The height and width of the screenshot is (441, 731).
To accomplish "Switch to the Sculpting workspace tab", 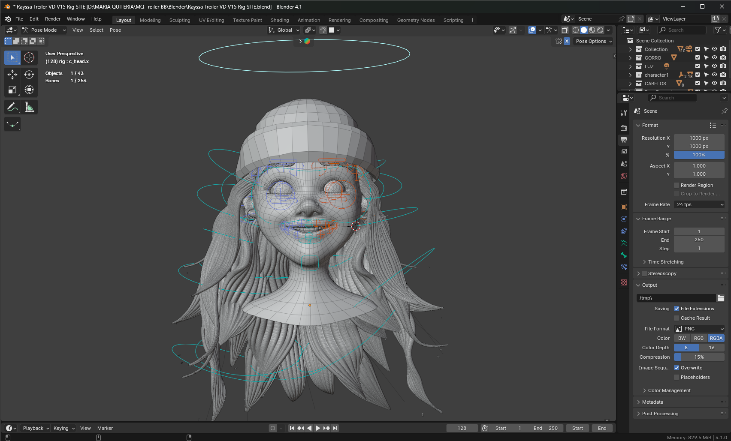I will tap(179, 20).
